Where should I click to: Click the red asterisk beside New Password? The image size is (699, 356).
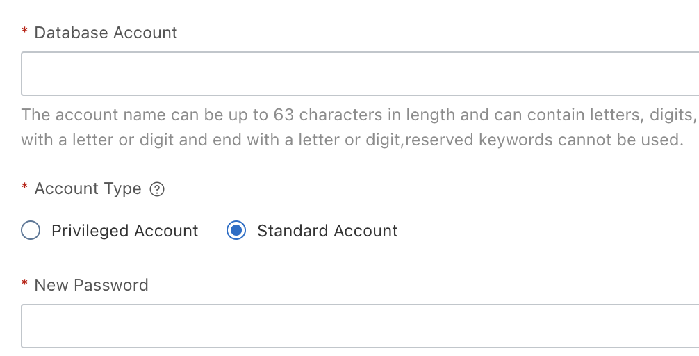[25, 285]
